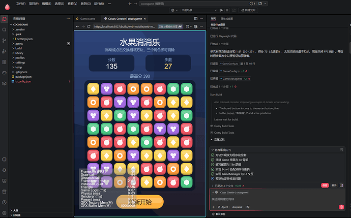Open the deepseek model selector

(237, 207)
